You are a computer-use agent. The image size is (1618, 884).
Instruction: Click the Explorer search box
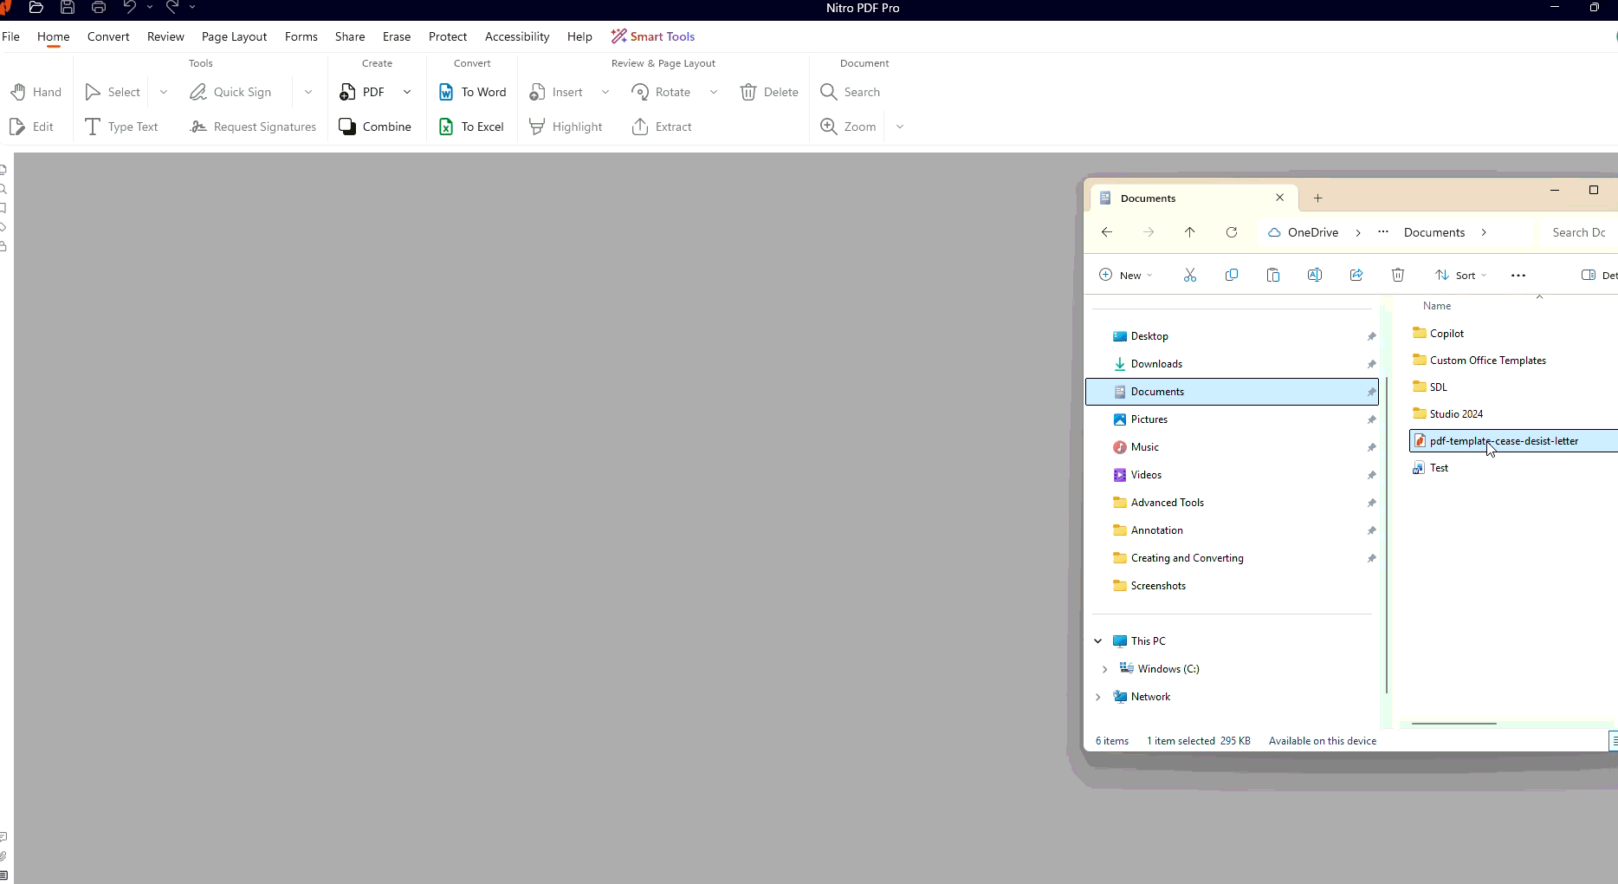point(1580,232)
